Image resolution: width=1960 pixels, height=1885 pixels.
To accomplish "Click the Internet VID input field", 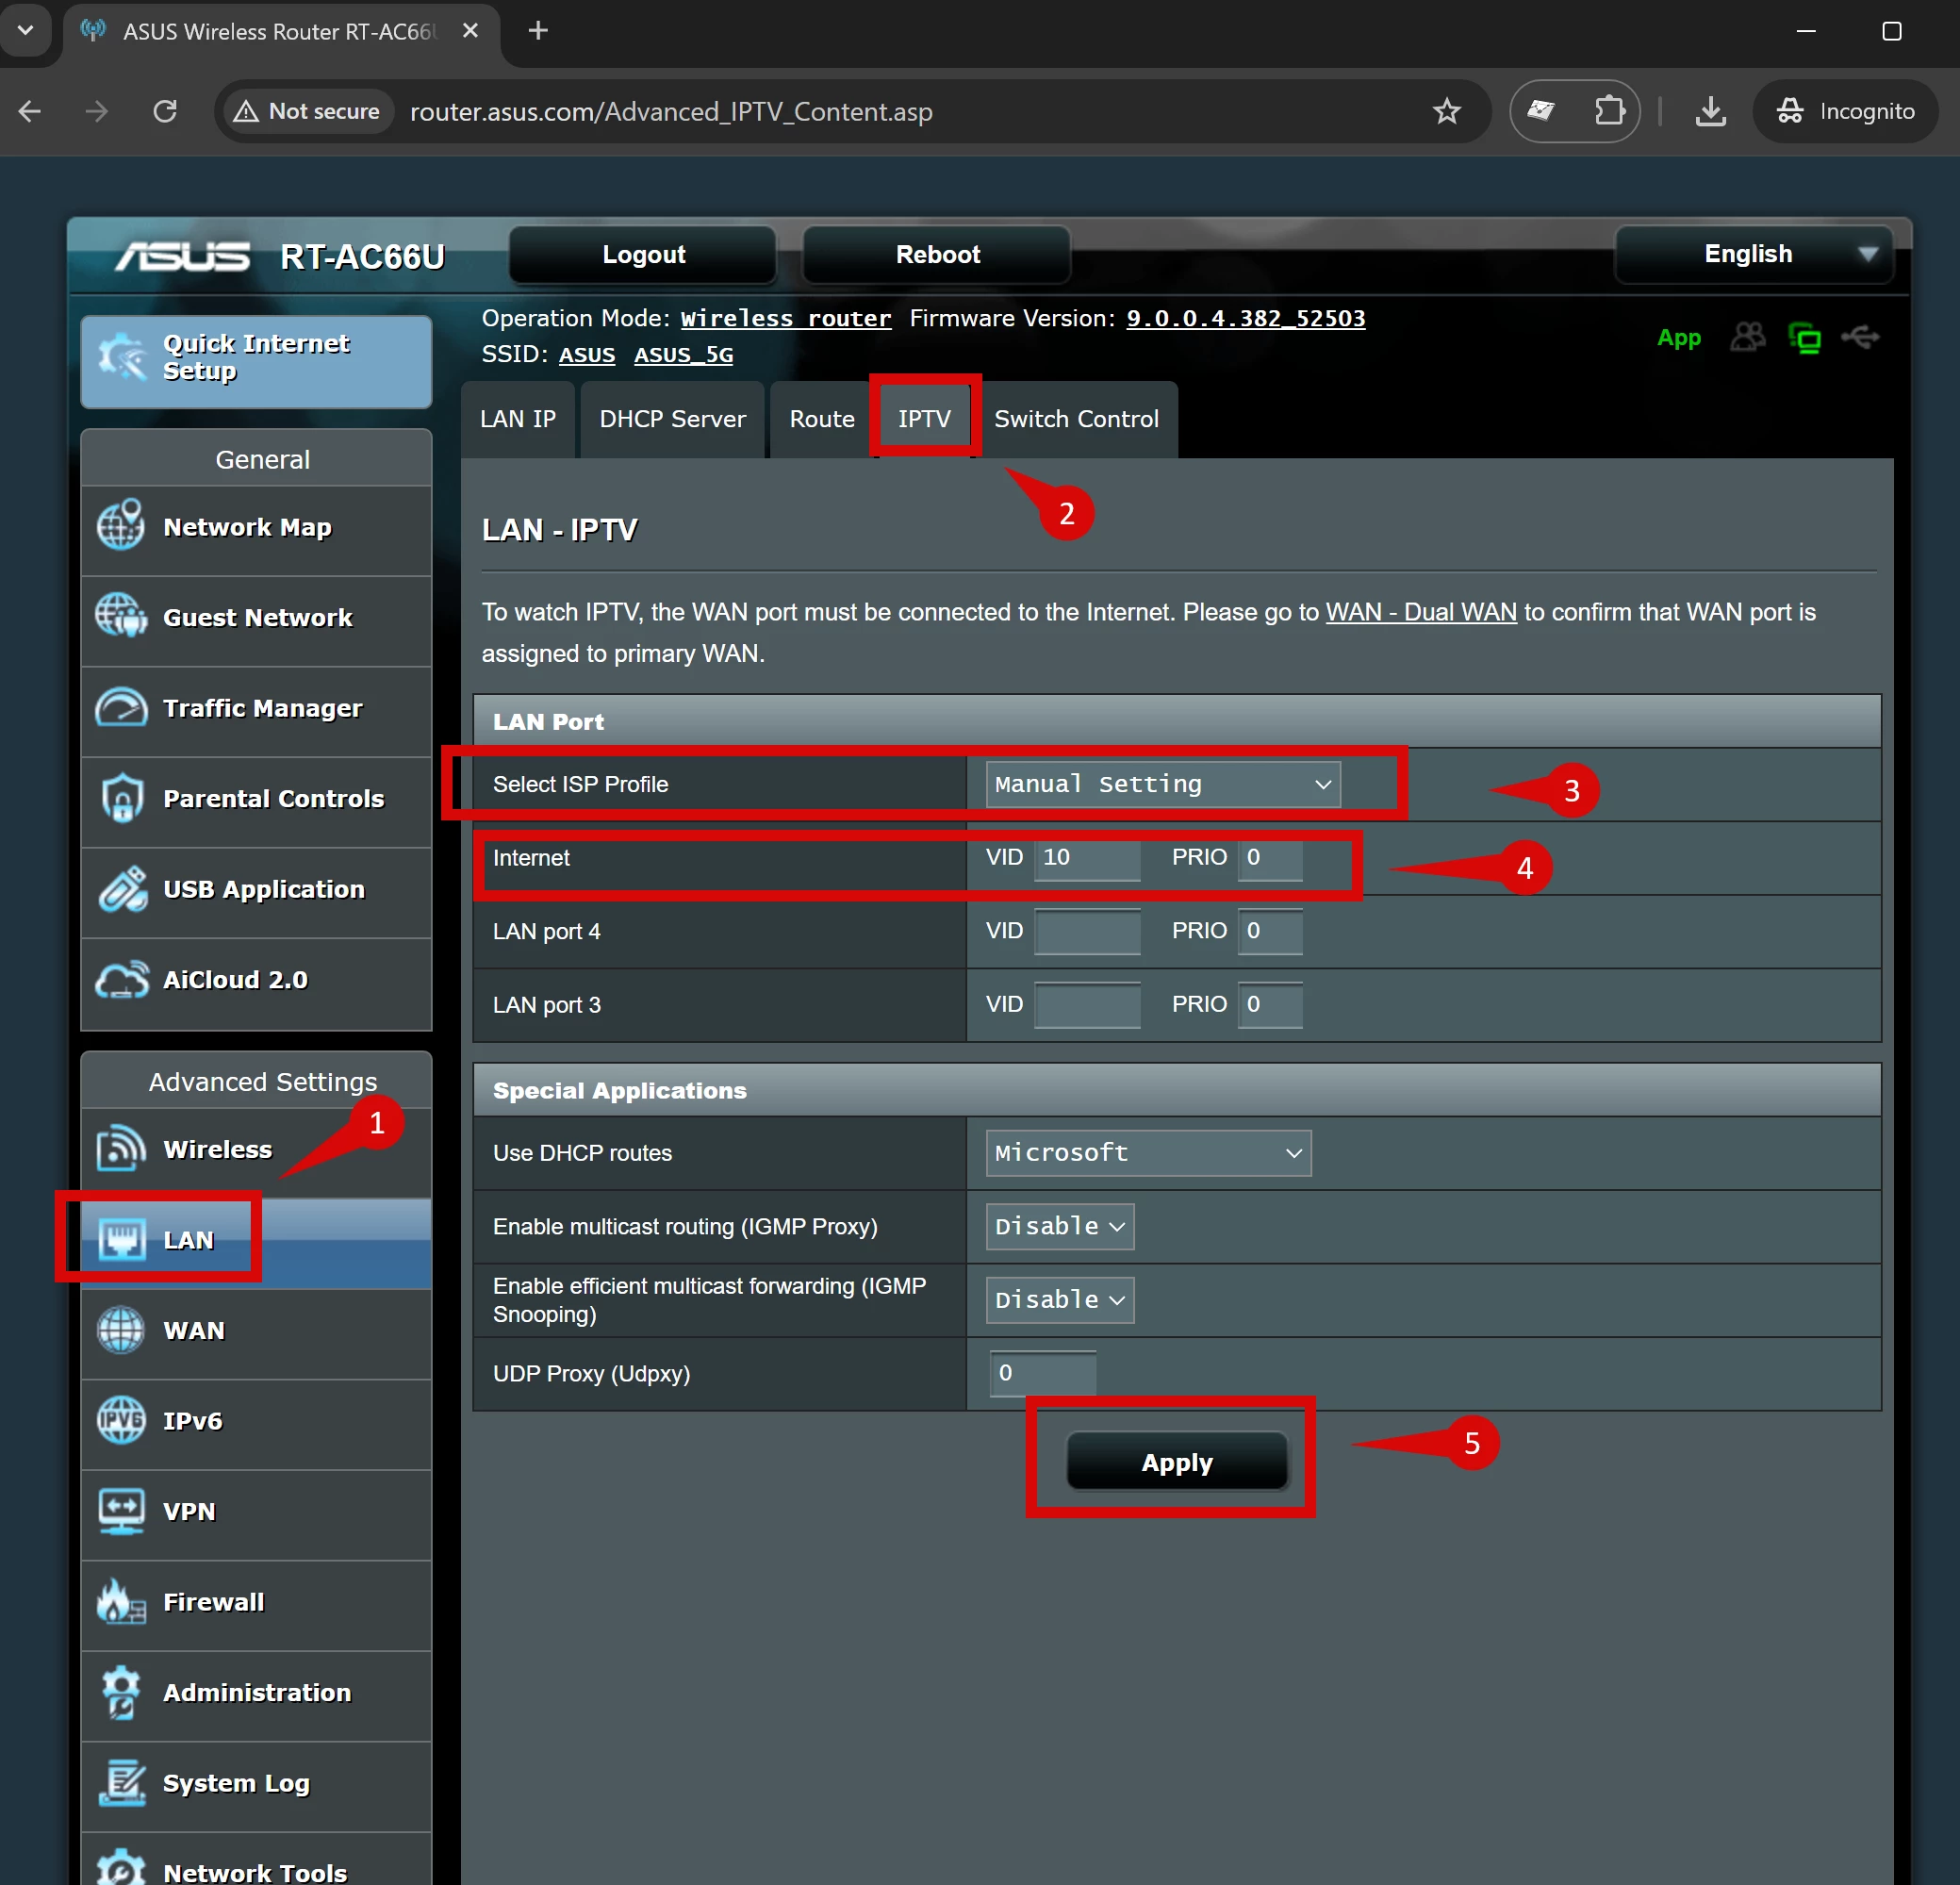I will point(1086,858).
